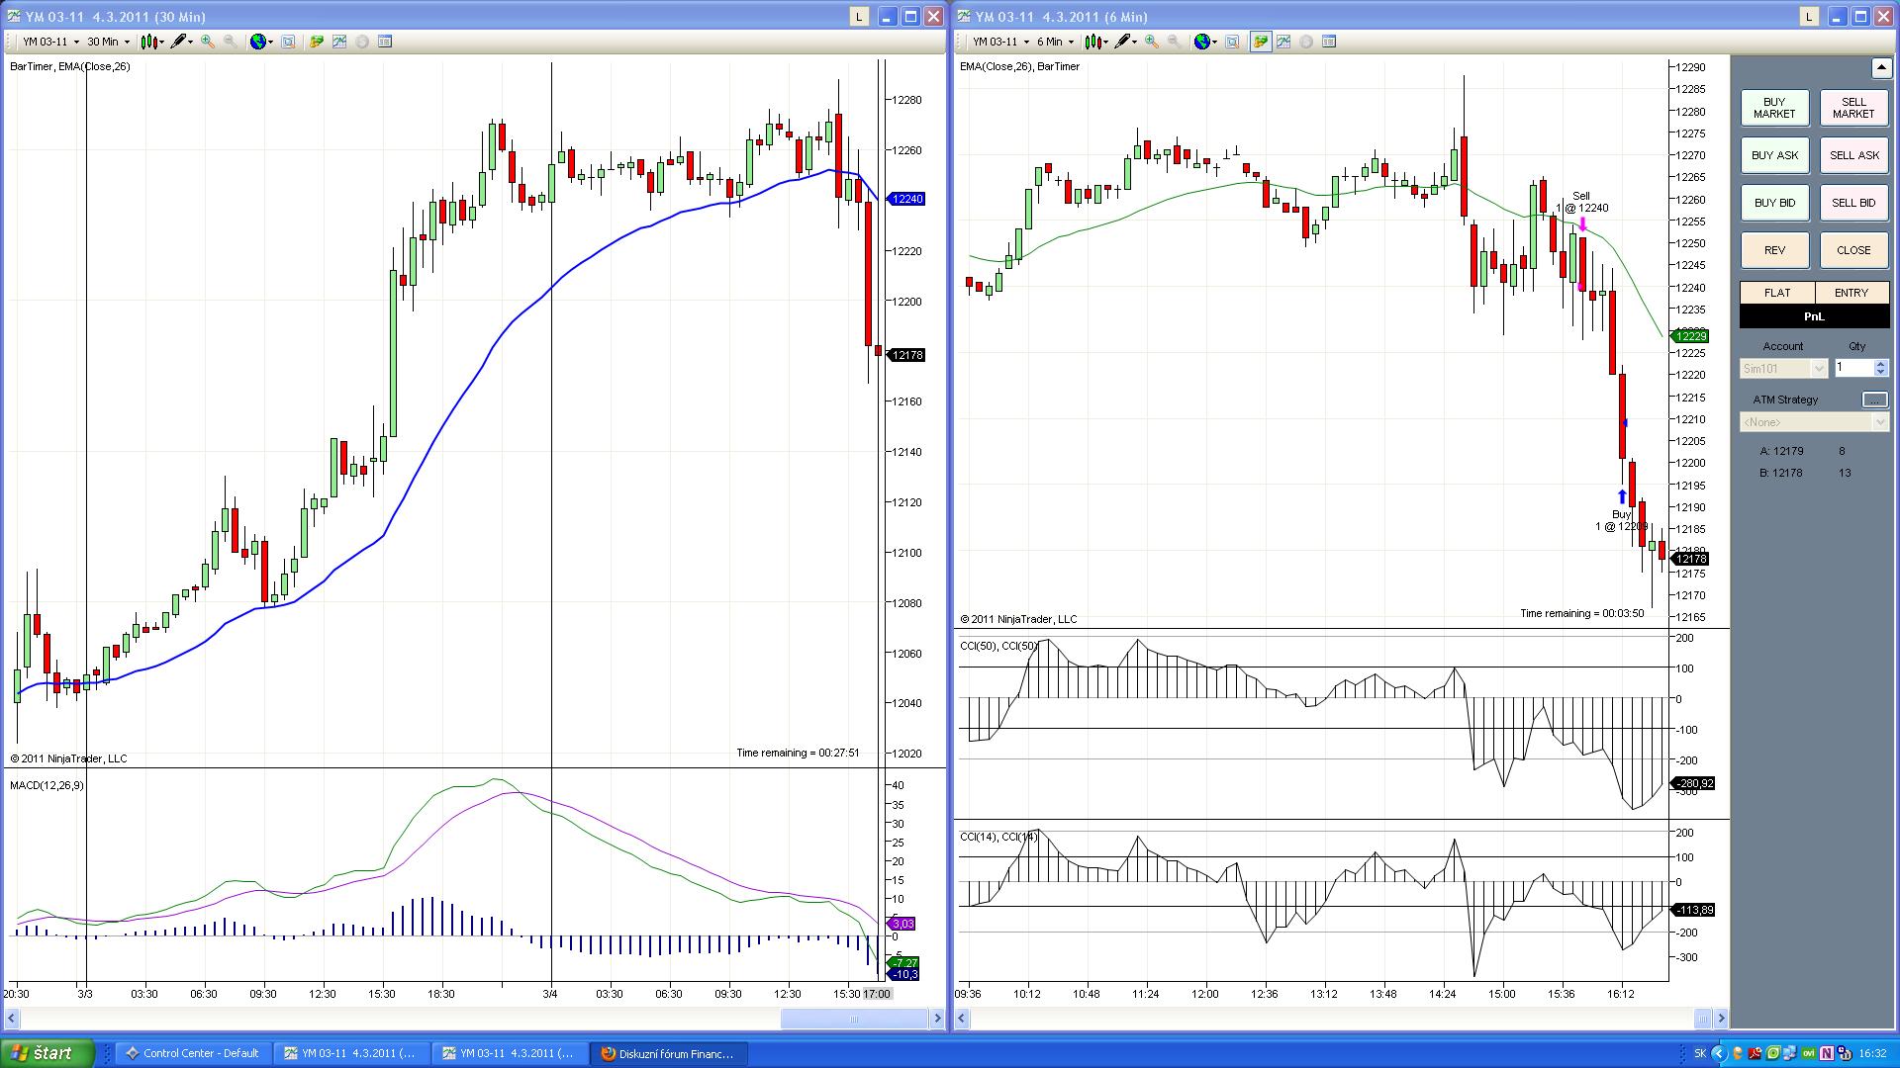Toggle the L link button on 6 Min window
Screen dimensions: 1900x1068
click(x=1809, y=17)
